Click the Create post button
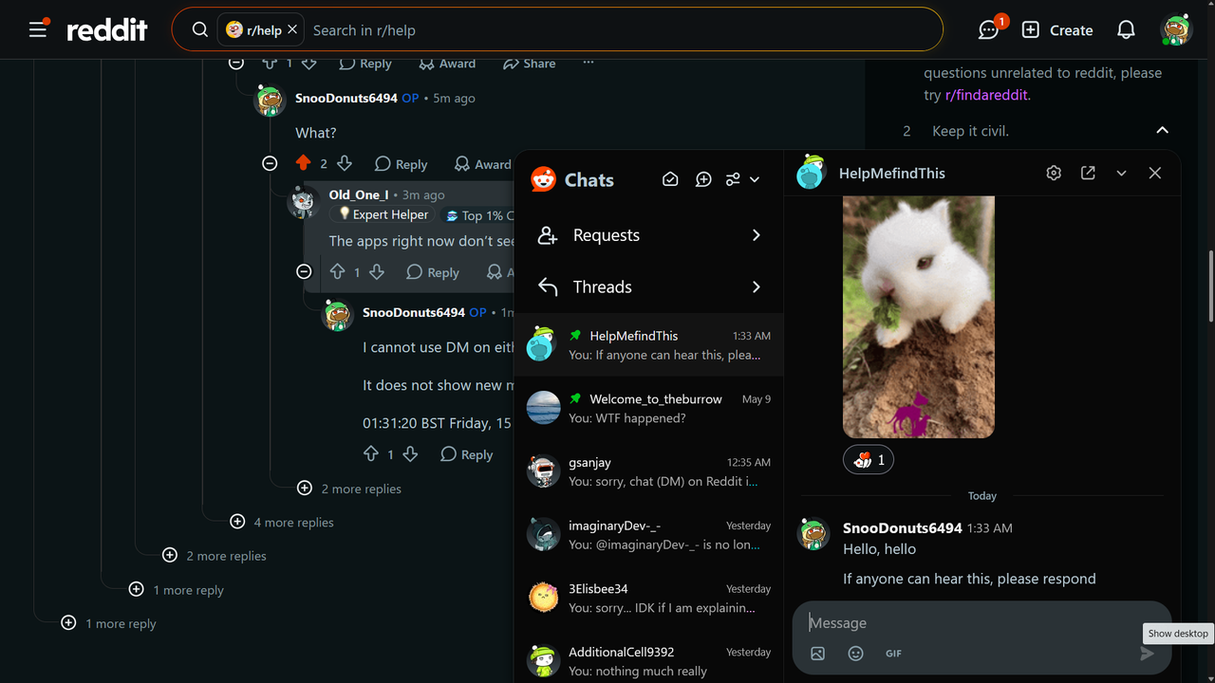Image resolution: width=1215 pixels, height=683 pixels. pyautogui.click(x=1057, y=30)
